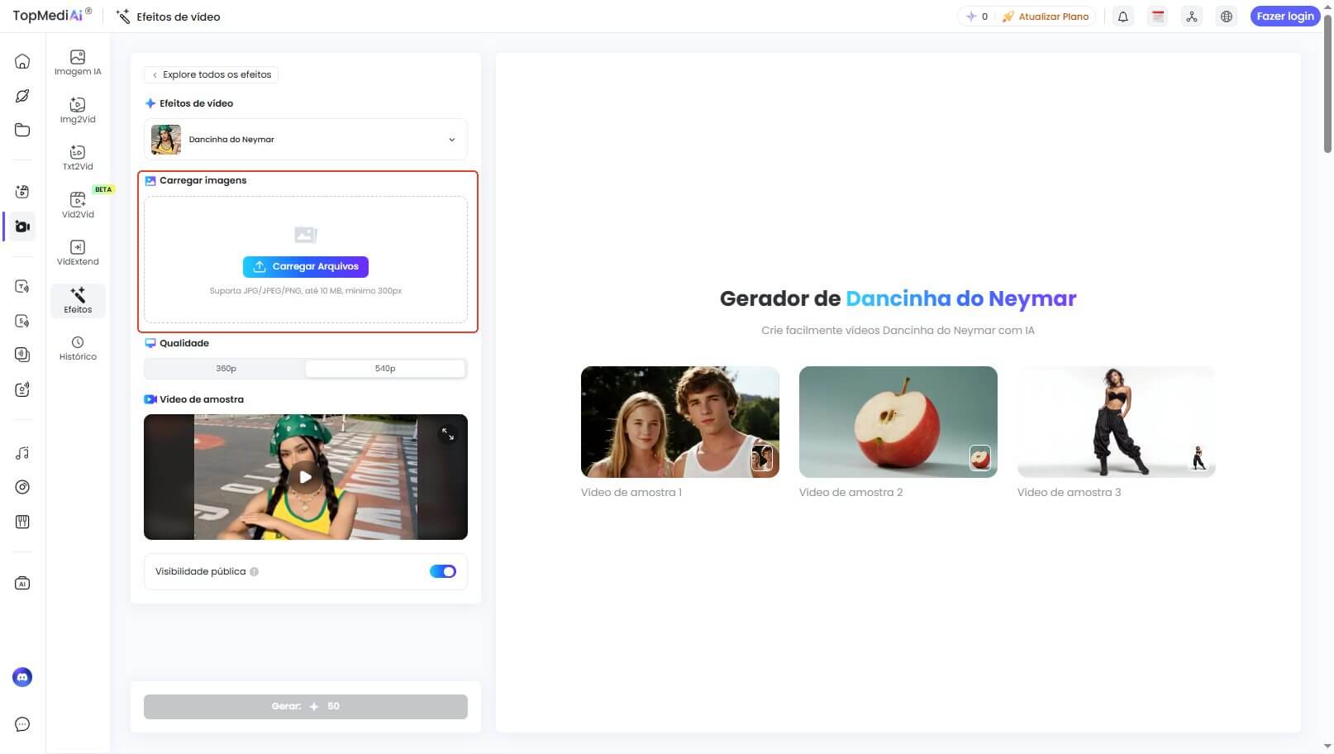Disable the Visibilidade pública toggle
The width and height of the screenshot is (1334, 754).
[x=442, y=571]
